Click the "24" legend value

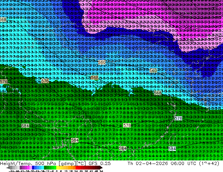coord(76,171)
